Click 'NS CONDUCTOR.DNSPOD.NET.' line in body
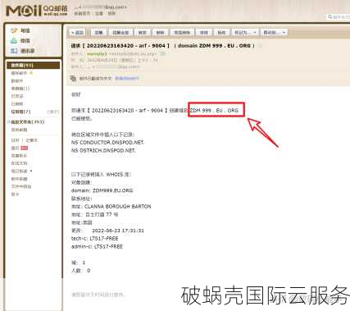 point(108,143)
